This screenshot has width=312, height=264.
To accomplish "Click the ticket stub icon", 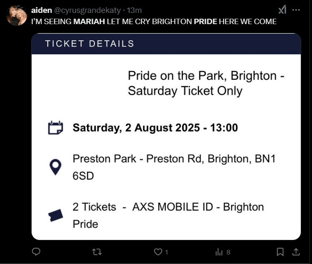I will point(55,215).
